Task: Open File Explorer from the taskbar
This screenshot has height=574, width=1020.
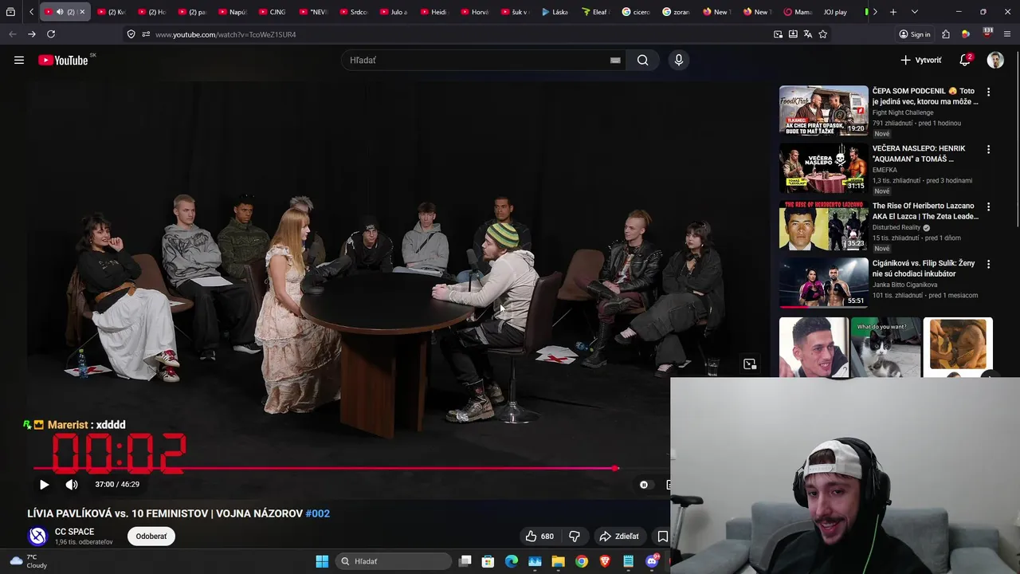Action: (x=558, y=561)
